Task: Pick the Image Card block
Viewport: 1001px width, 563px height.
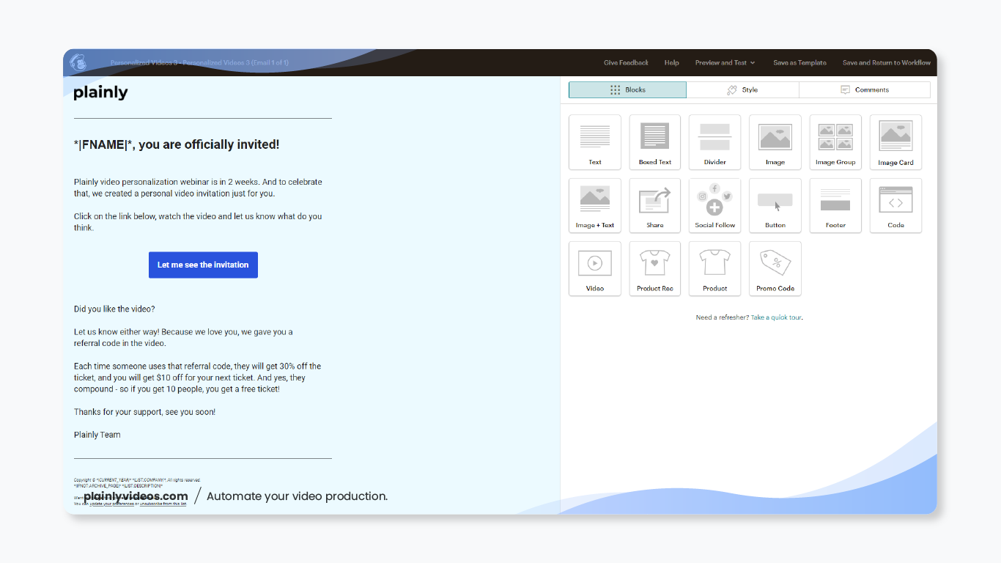Action: click(895, 142)
